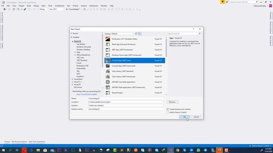The image size is (273, 153).
Task: Select the Console App (.NET Core) icon
Action: [x=108, y=60]
